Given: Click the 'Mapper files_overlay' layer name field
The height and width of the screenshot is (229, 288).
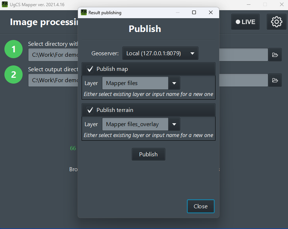Looking at the screenshot, I should tap(135, 124).
